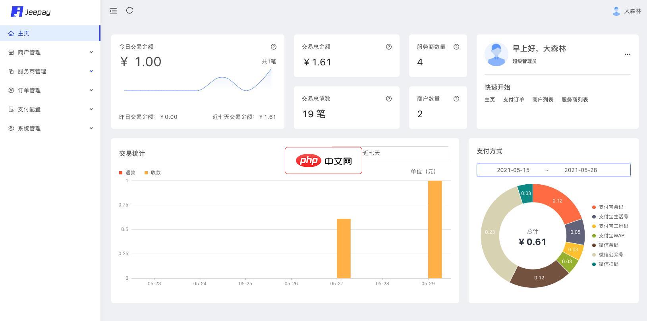Viewport: 647px width, 321px height.
Task: Click the transaction icon beside 订单管理
Action: pyautogui.click(x=11, y=90)
